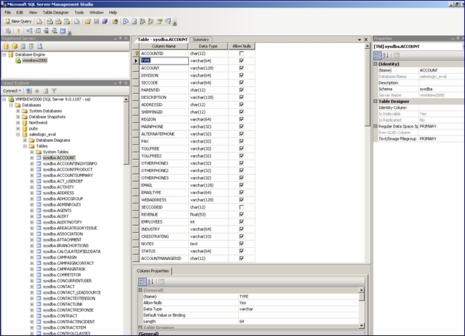Click the table designer vertical scrollbar thumb
The height and width of the screenshot is (336, 465).
367,87
